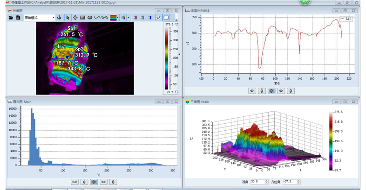Select the rectangle region tool
Screen dimensions: 366x190
[x=82, y=18]
